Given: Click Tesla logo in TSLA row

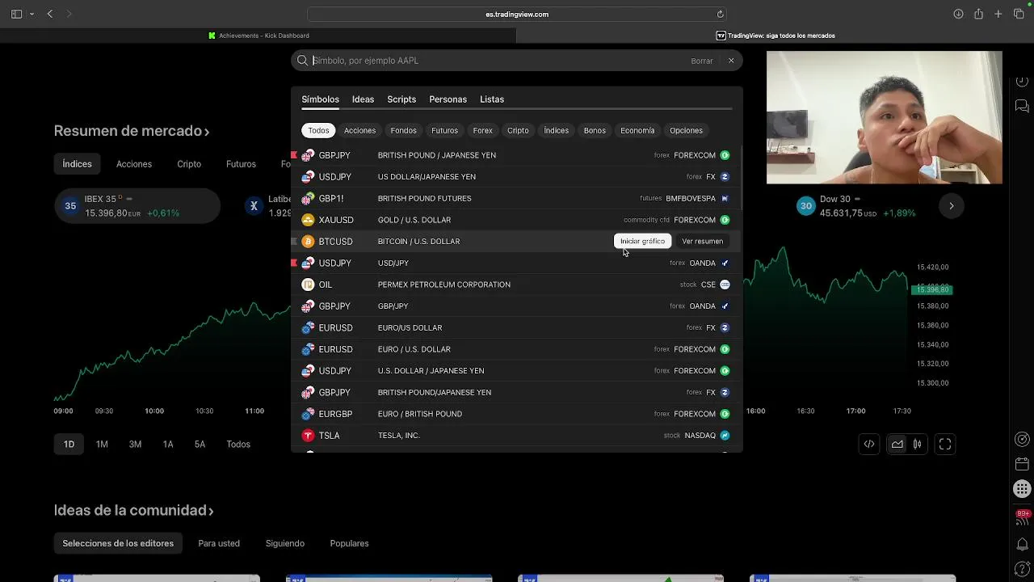Looking at the screenshot, I should [x=308, y=436].
